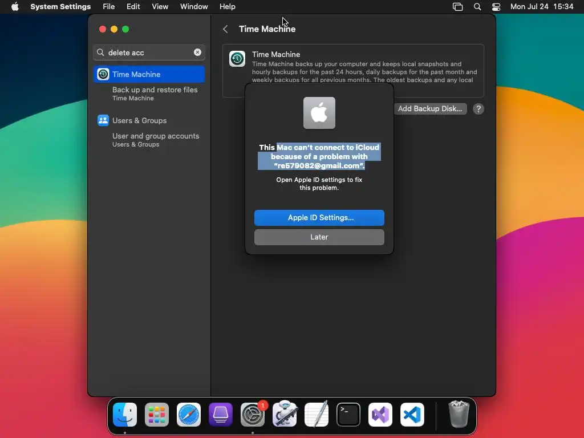
Task: Launch Safari from the Dock
Action: (x=189, y=415)
